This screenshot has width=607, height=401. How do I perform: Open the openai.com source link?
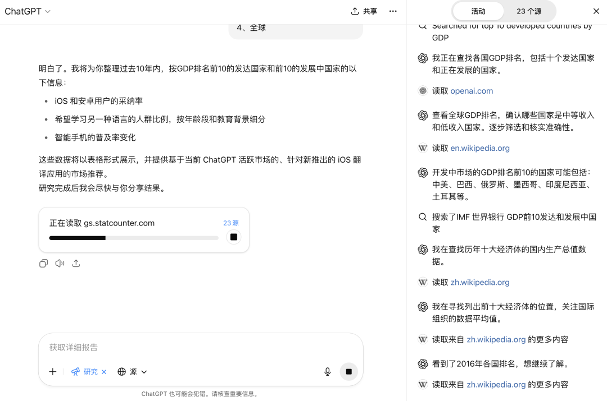(x=473, y=90)
